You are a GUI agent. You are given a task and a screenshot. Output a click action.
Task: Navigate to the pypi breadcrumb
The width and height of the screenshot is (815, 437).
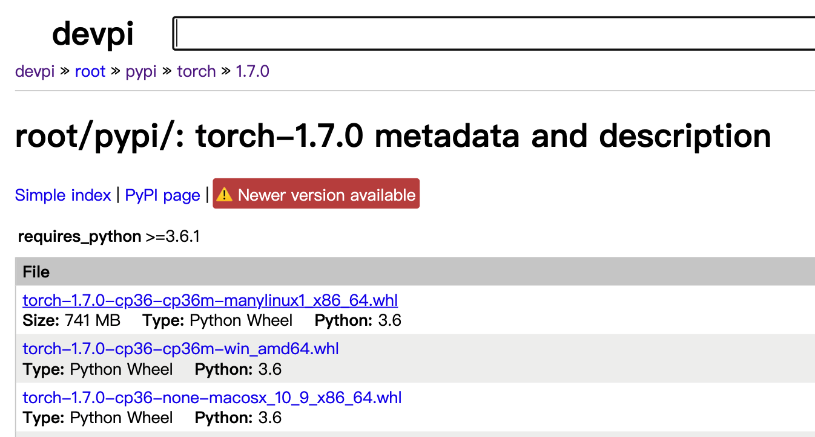pyautogui.click(x=141, y=71)
